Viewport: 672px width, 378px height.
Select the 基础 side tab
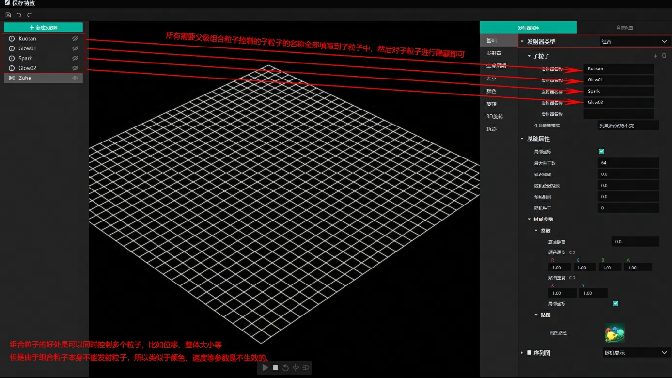499,40
